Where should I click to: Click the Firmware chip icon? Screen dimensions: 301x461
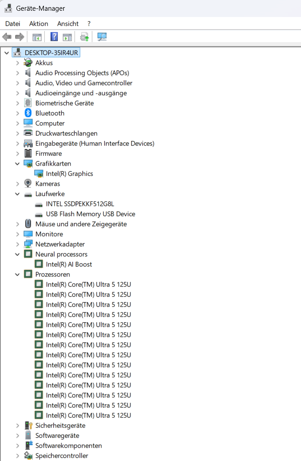[x=28, y=153]
